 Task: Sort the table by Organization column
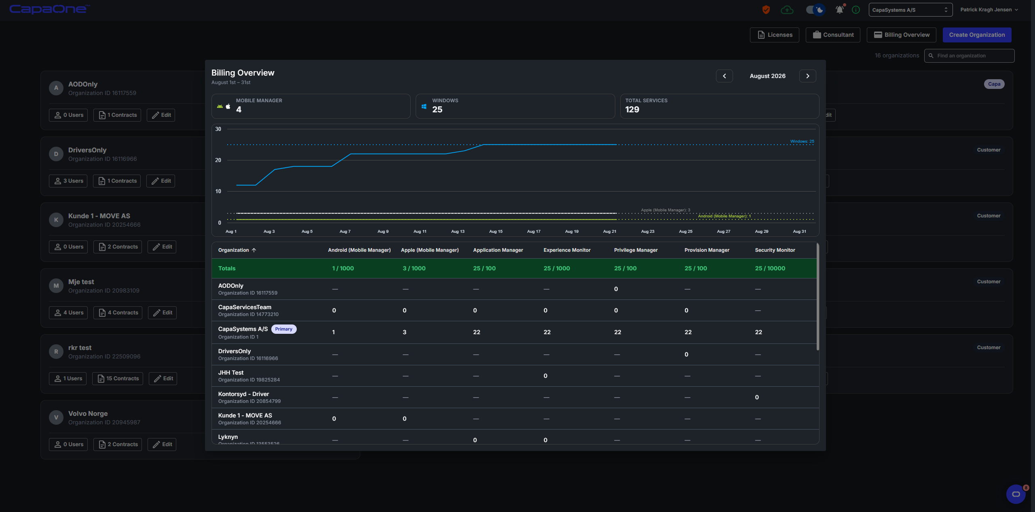pyautogui.click(x=237, y=250)
